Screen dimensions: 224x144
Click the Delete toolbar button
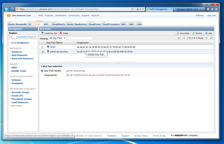click(64, 33)
